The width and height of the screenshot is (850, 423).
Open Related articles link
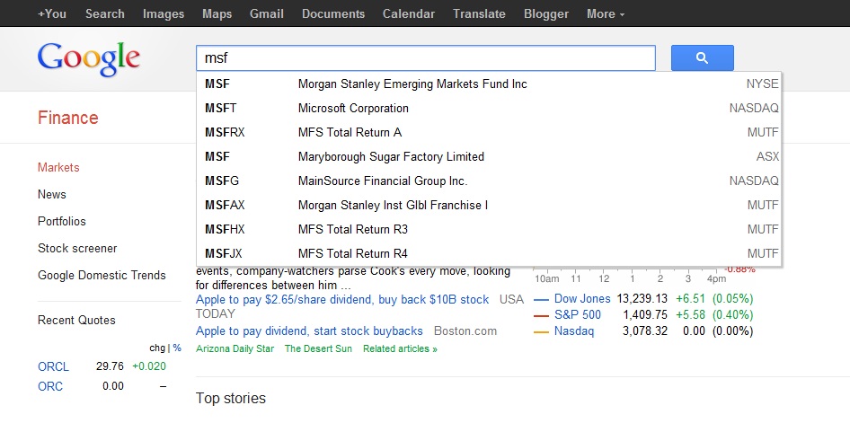(400, 348)
